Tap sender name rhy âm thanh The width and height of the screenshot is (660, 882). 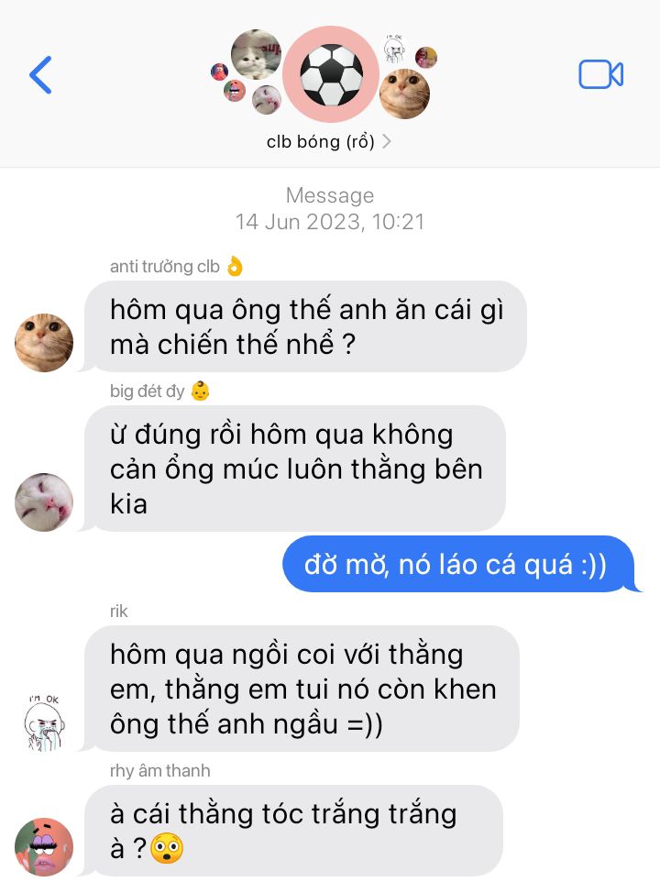pos(160,771)
